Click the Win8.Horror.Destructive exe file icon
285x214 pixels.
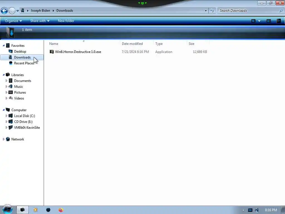coord(52,52)
